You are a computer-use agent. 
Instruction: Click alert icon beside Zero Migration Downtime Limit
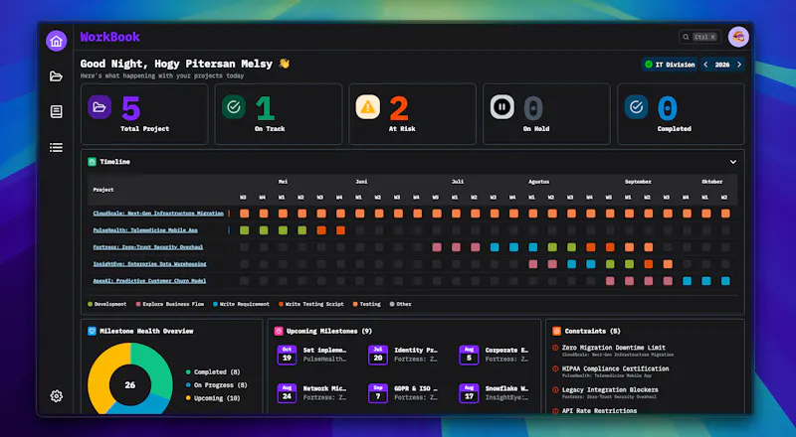[x=555, y=348]
